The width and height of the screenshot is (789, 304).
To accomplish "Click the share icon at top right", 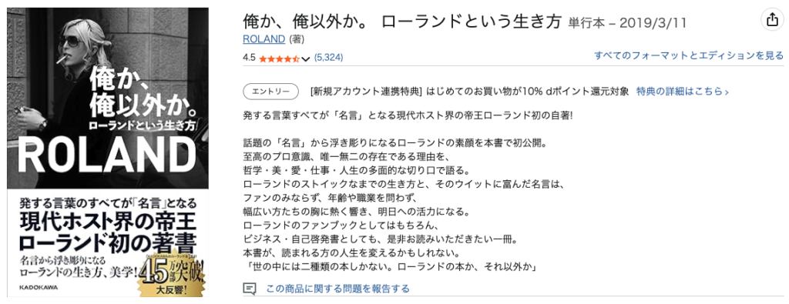I will point(771,20).
